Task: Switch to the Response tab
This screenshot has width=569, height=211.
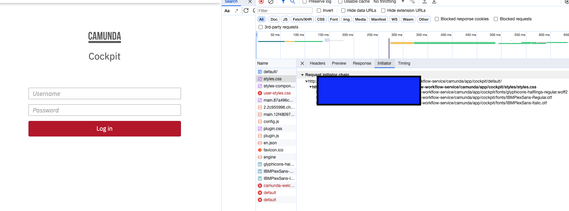Action: [x=362, y=63]
